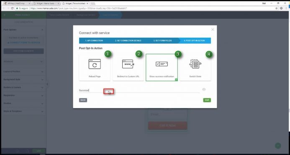Click the Es seguro secure site indicator

coord(22,8)
